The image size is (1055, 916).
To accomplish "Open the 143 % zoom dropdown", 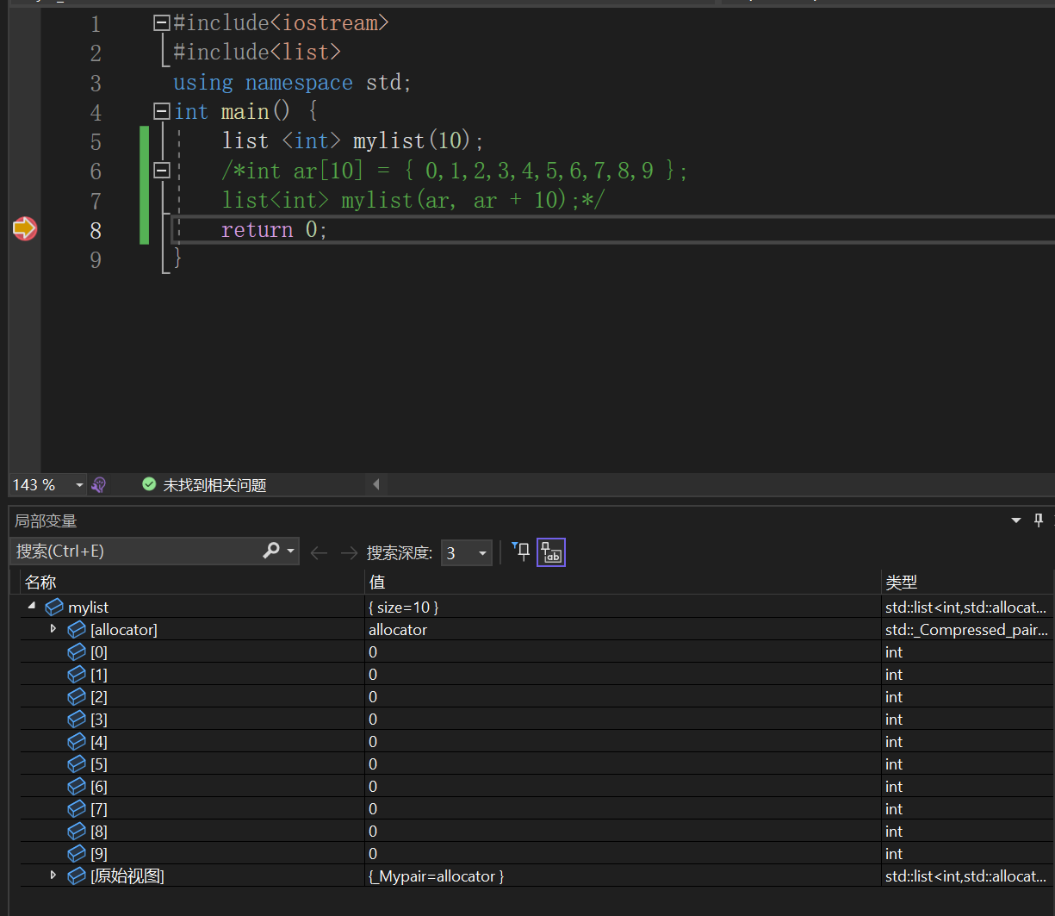I will click(79, 485).
